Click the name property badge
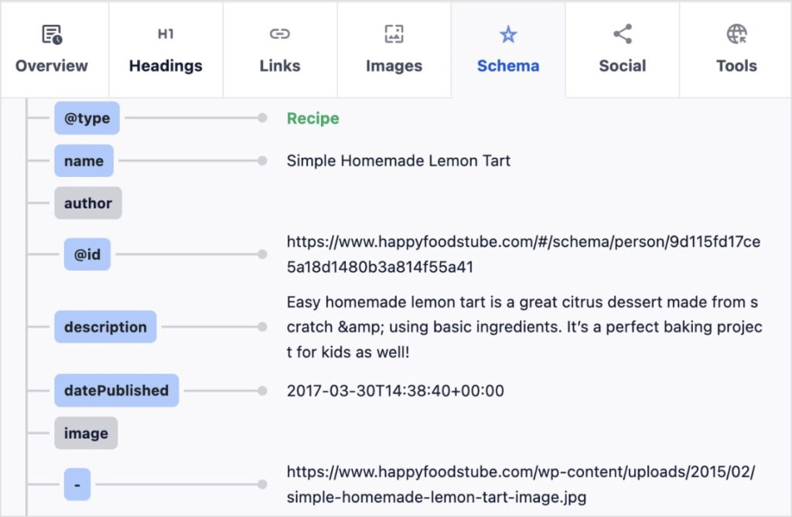 (x=84, y=161)
